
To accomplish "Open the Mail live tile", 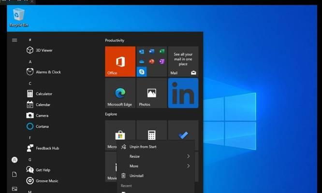I will [x=183, y=61].
